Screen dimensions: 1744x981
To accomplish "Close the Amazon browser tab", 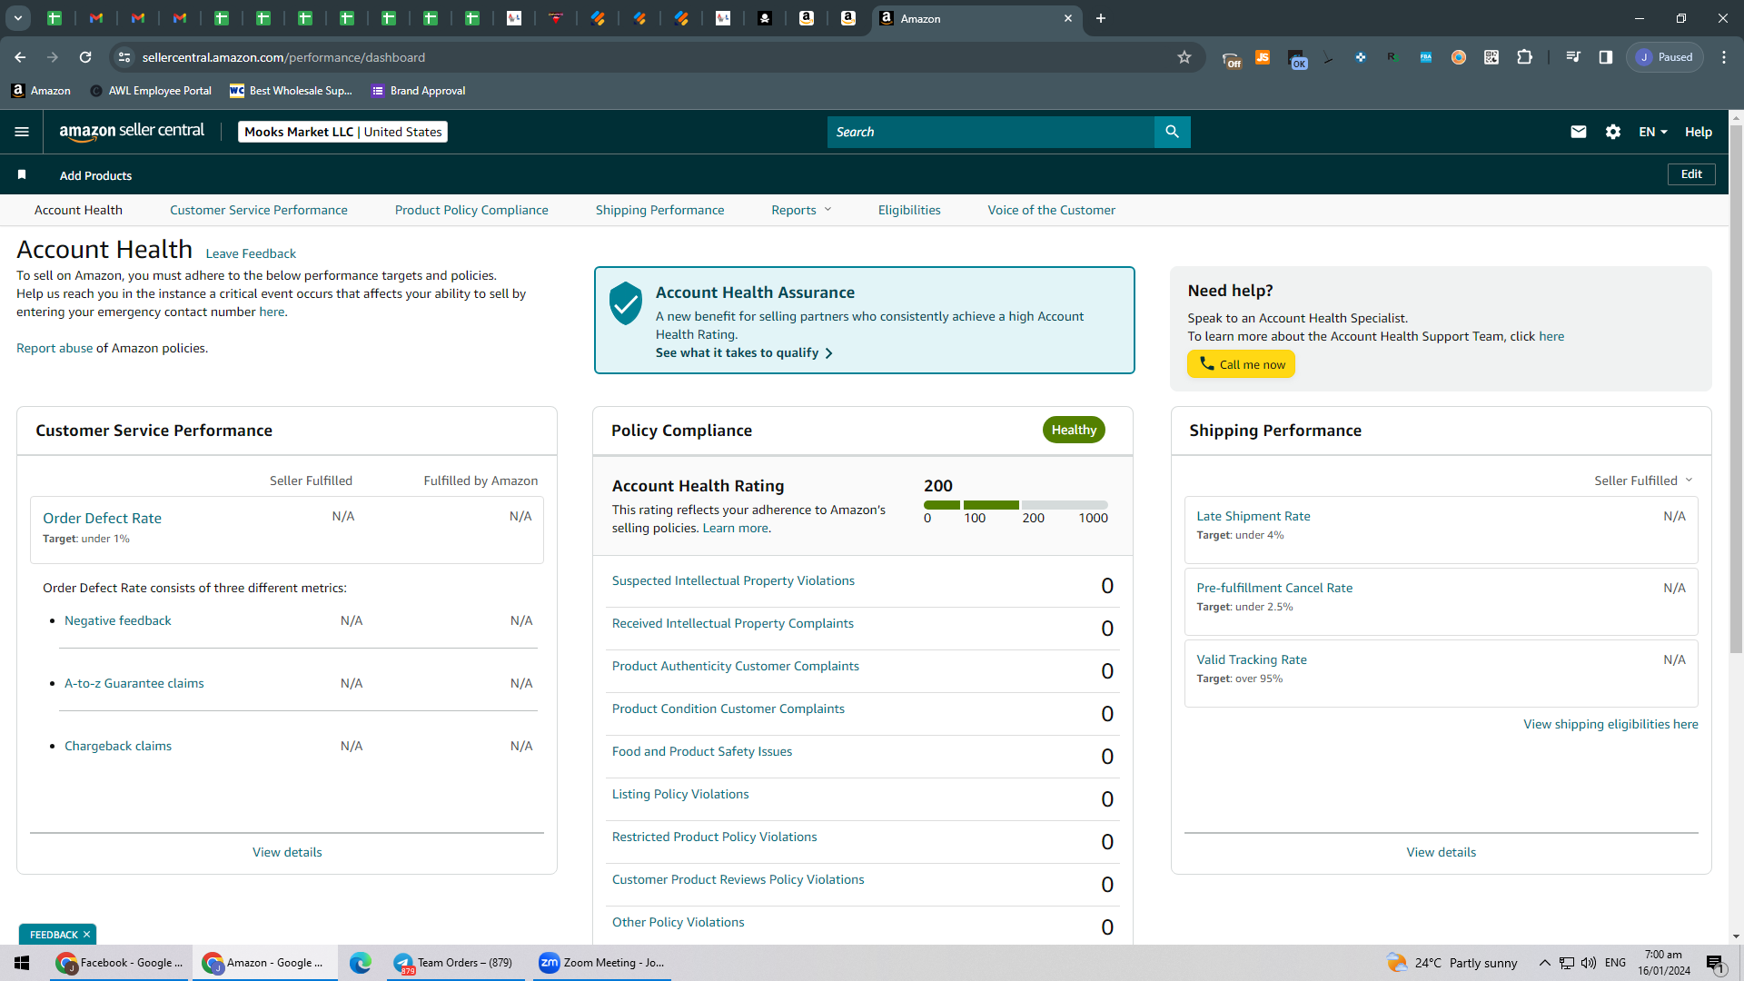I will (1068, 18).
